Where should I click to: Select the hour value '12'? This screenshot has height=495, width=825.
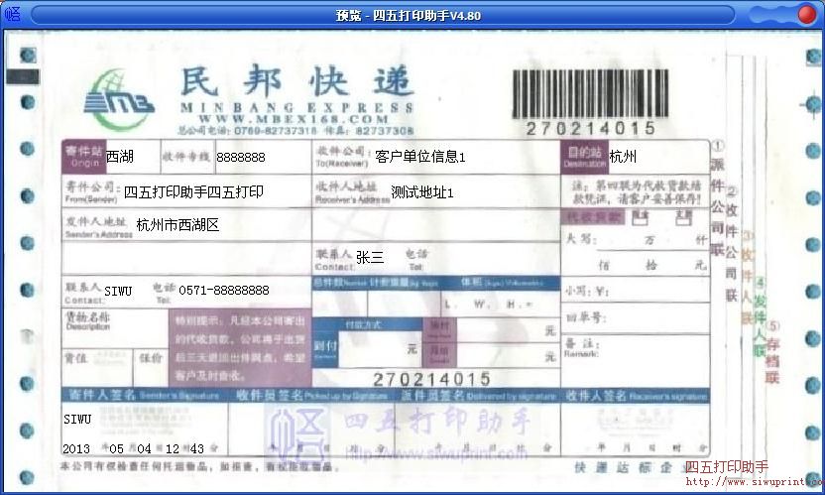[x=173, y=449]
